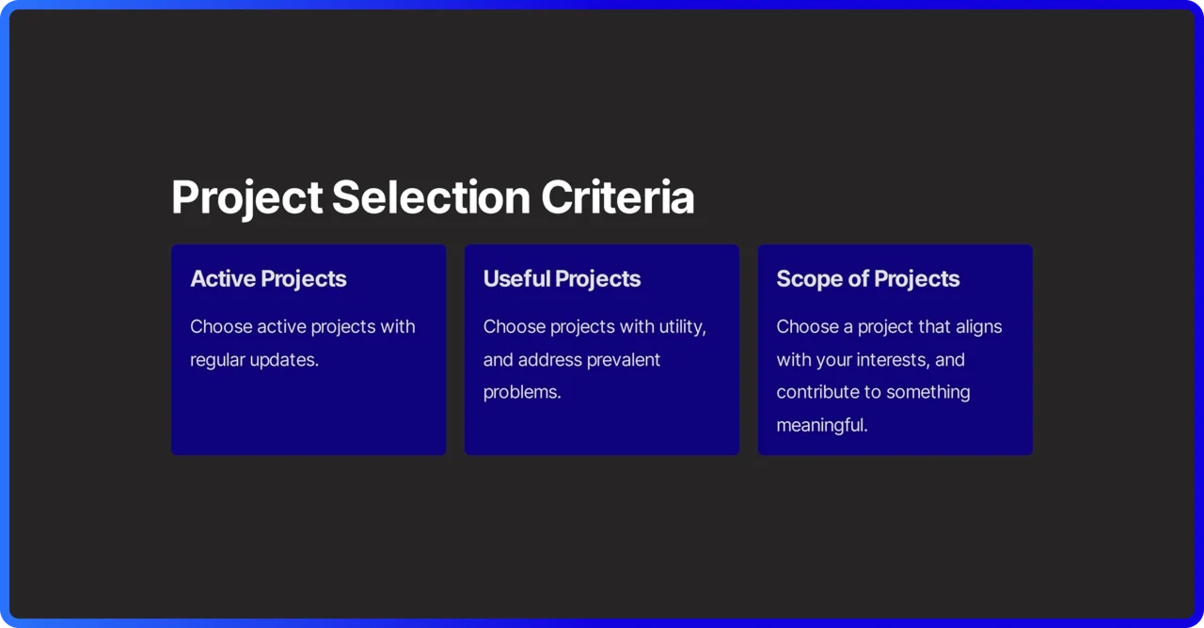Click the text 'Choose projects with utility,'
Screen dimensions: 1204x628
click(594, 327)
